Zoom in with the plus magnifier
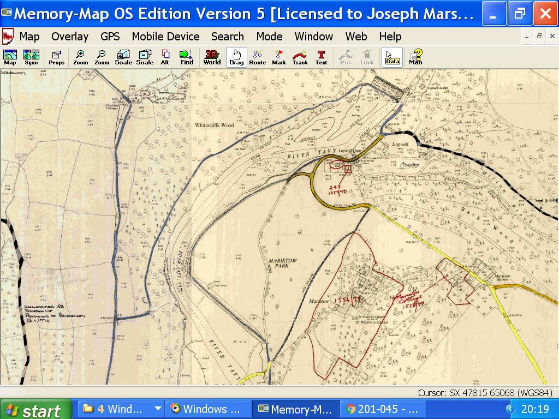 click(80, 57)
